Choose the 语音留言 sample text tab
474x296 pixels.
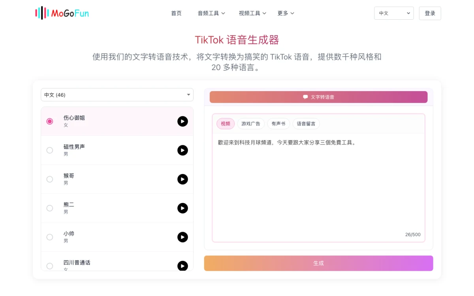coord(306,124)
